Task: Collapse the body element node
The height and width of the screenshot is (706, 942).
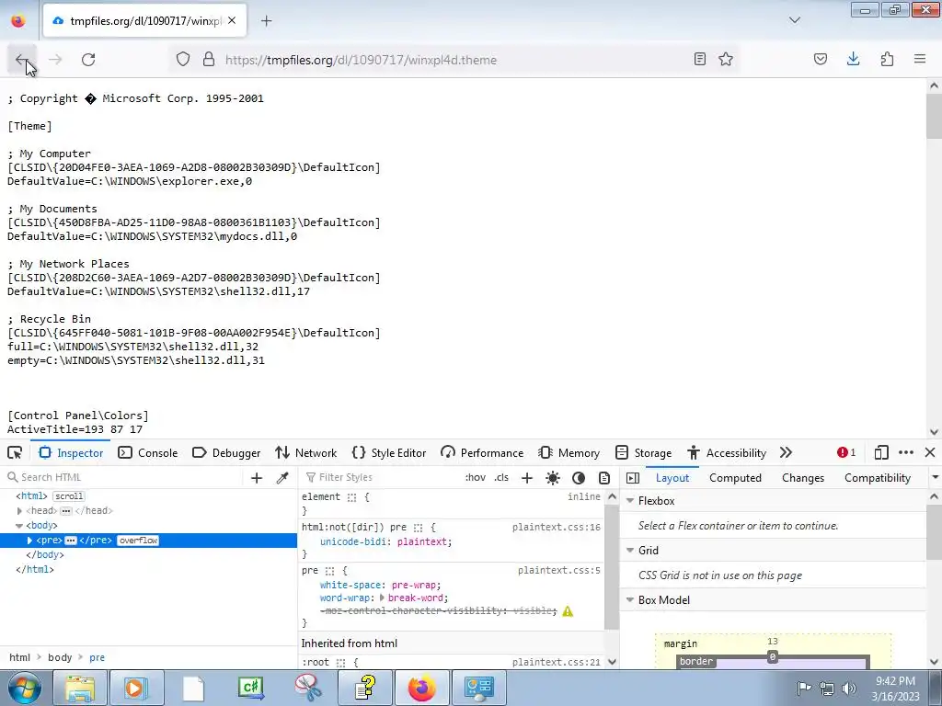Action: pyautogui.click(x=19, y=525)
